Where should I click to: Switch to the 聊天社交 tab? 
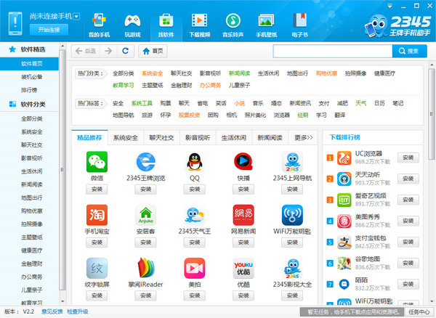point(161,137)
